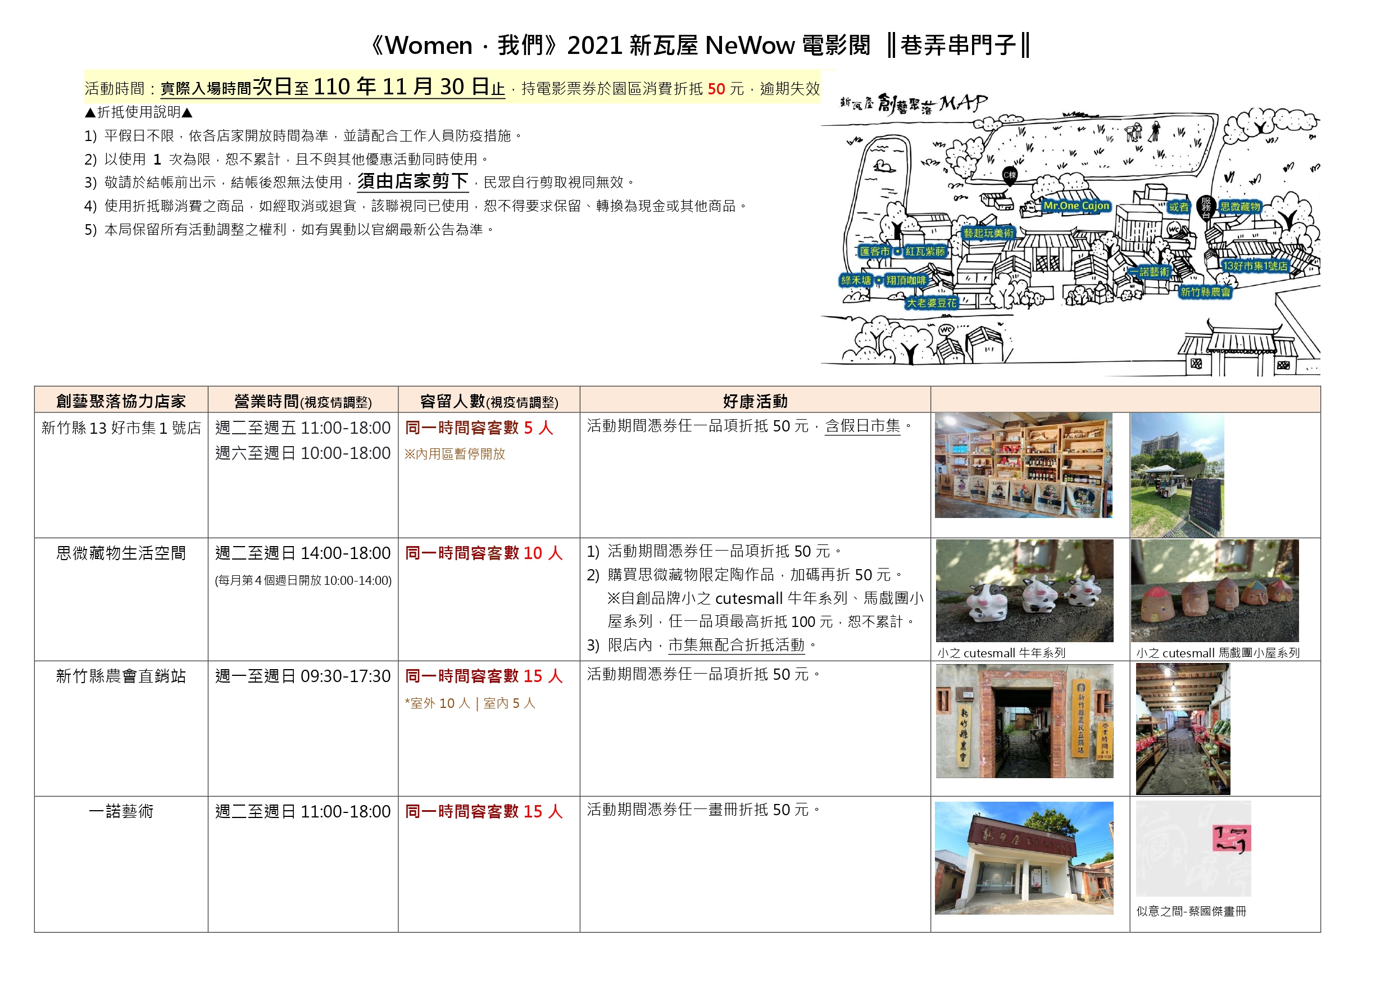1394x986 pixels.
Task: Select the 翔頂咖啡 map label
Action: 906,280
